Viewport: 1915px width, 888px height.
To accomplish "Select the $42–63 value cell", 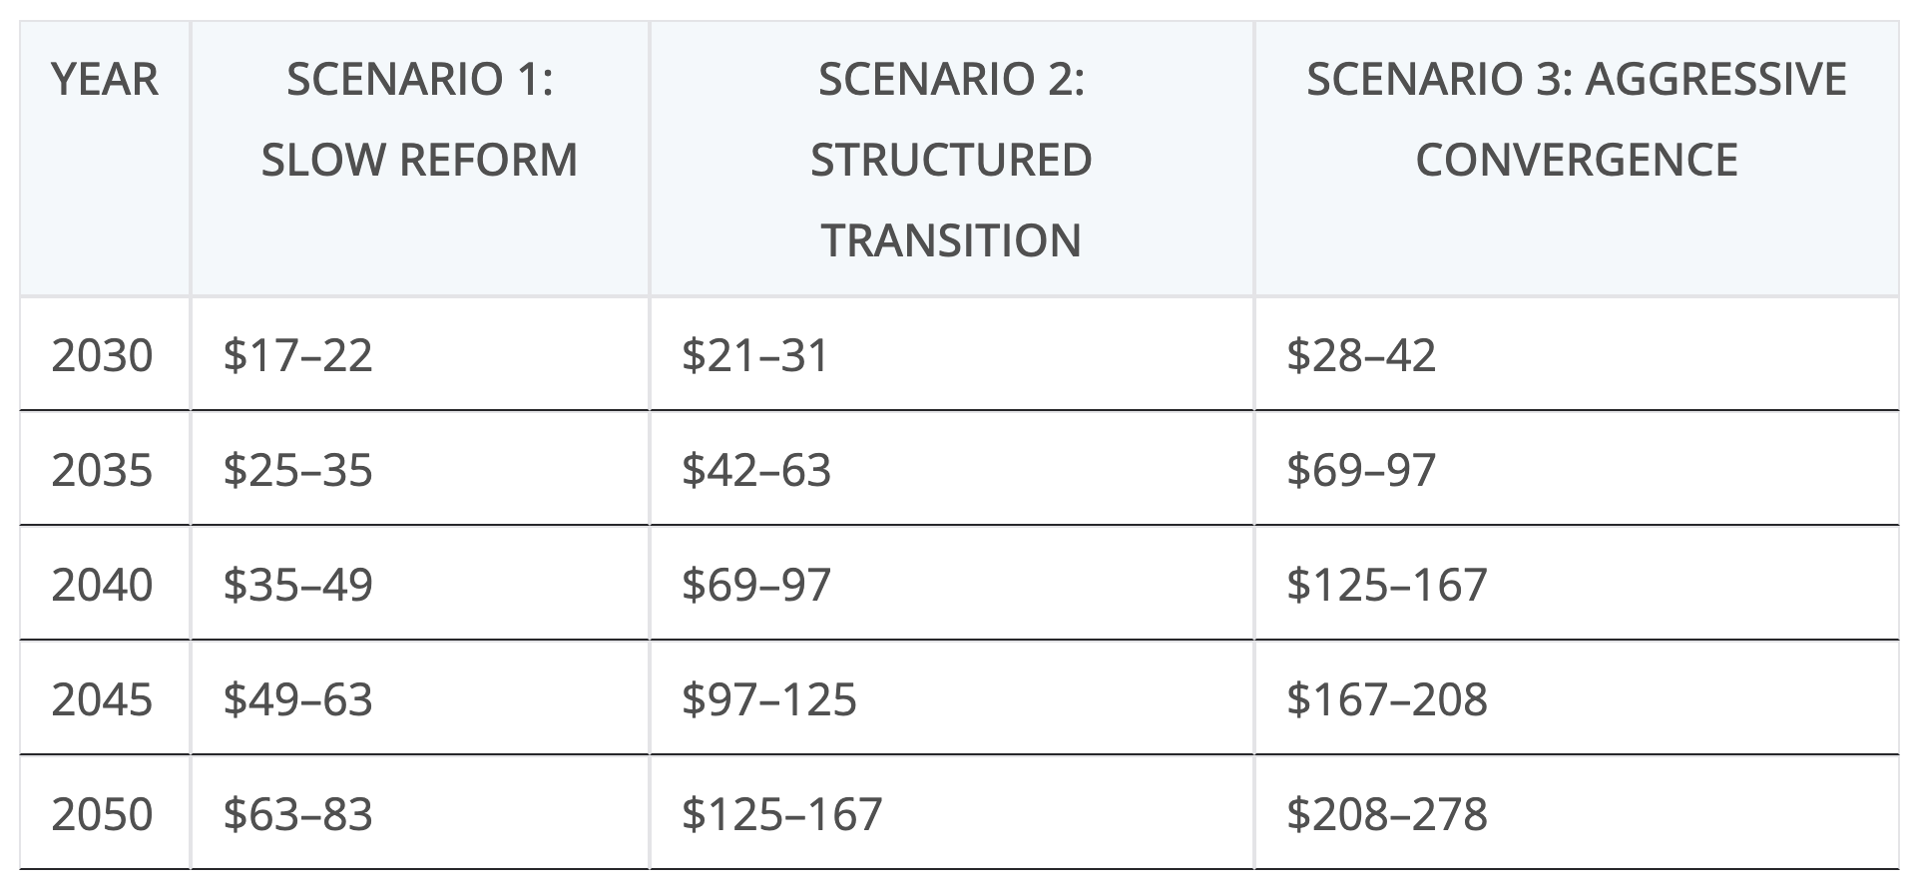I will coord(755,470).
